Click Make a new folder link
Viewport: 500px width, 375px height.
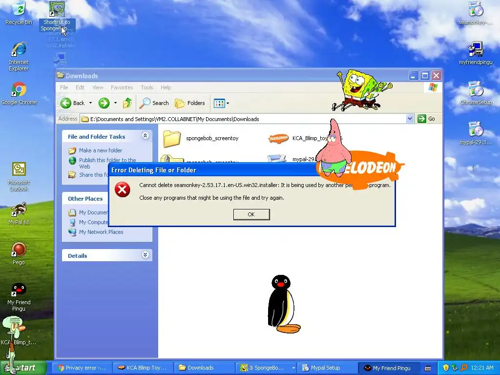pyautogui.click(x=101, y=150)
